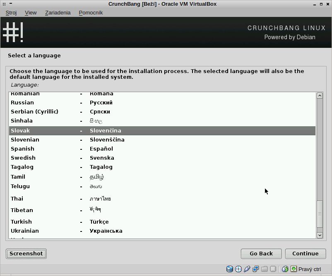
Task: Open the View menu
Action: [31, 13]
